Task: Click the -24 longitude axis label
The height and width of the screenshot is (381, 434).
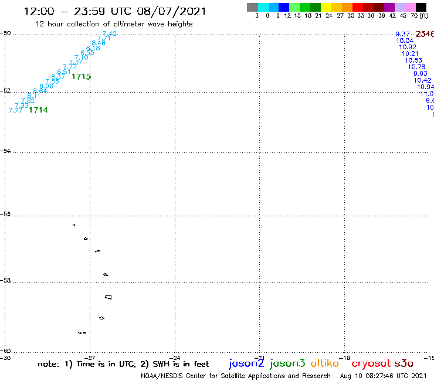Action: 175,358
